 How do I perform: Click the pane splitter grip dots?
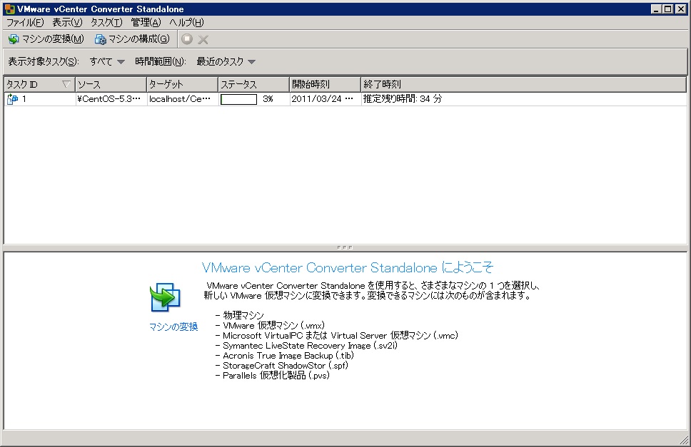[345, 247]
